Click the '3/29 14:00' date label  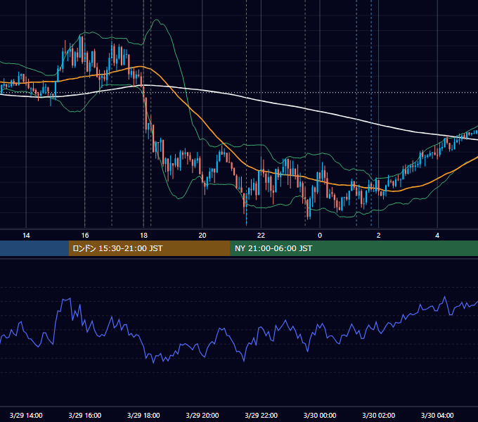tap(26, 415)
